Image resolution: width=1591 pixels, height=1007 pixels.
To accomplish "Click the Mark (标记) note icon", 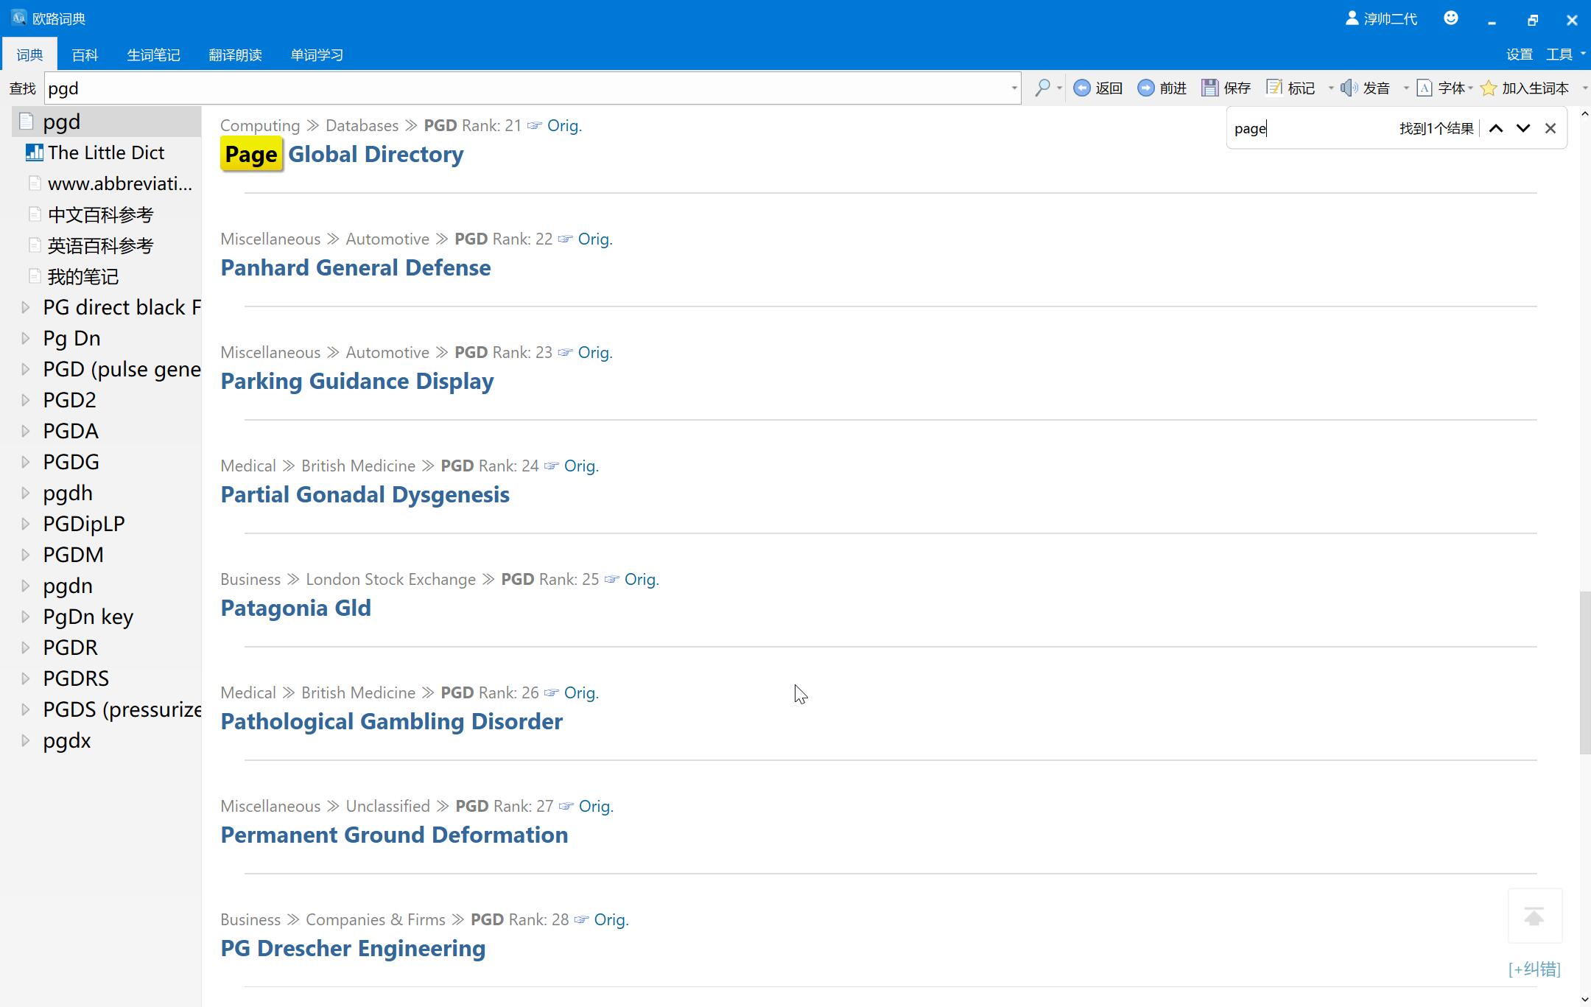I will point(1274,88).
